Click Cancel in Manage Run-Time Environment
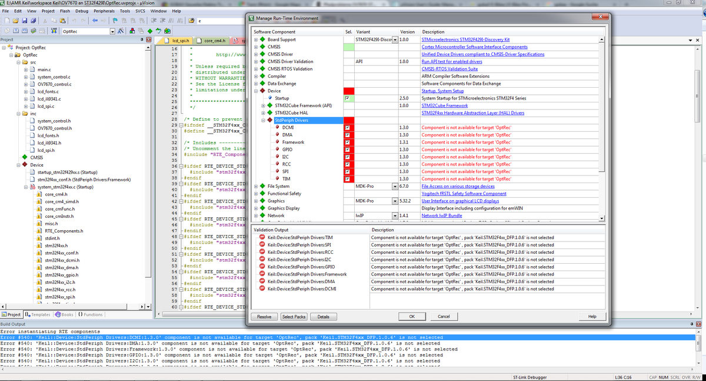Viewport: 706px width, 381px height. [x=444, y=316]
